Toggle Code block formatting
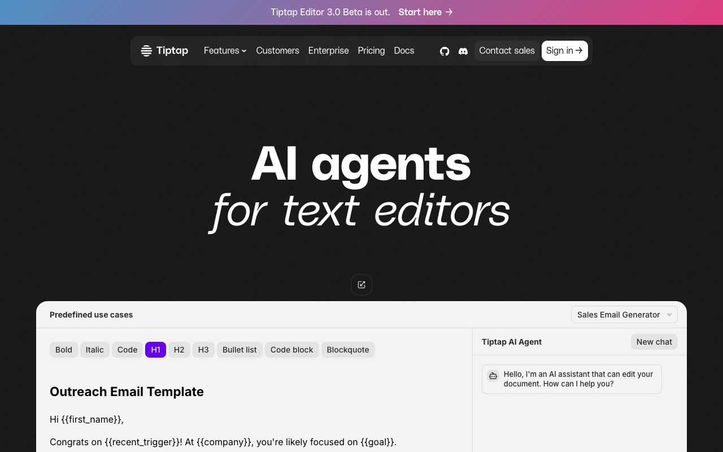Screen dimensions: 723x452 (x=292, y=350)
